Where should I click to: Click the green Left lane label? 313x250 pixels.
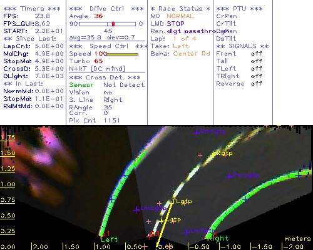pyautogui.click(x=110, y=239)
